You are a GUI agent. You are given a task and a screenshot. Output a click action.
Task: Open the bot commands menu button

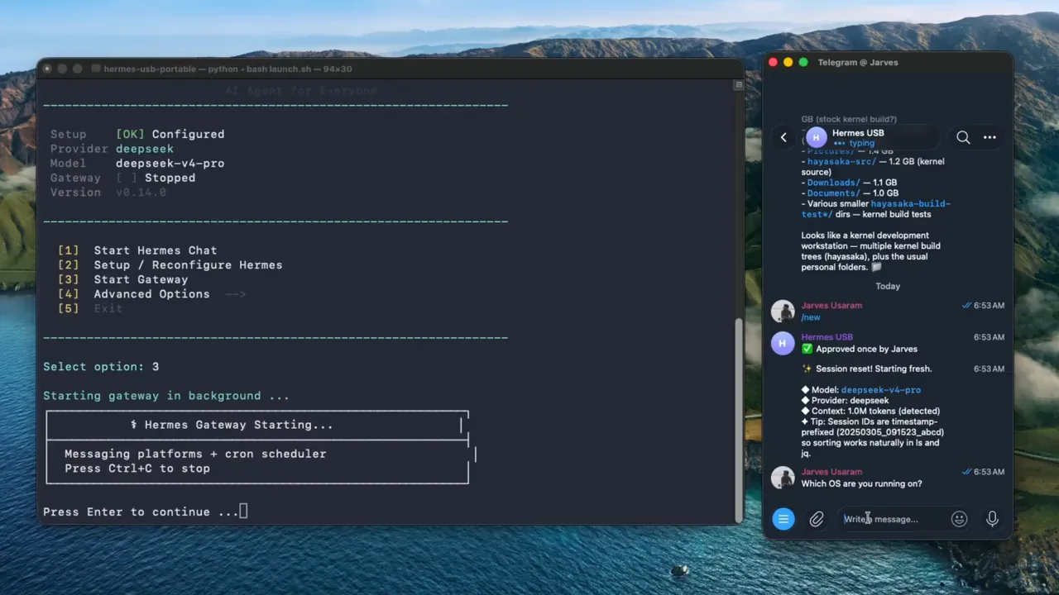click(x=783, y=519)
